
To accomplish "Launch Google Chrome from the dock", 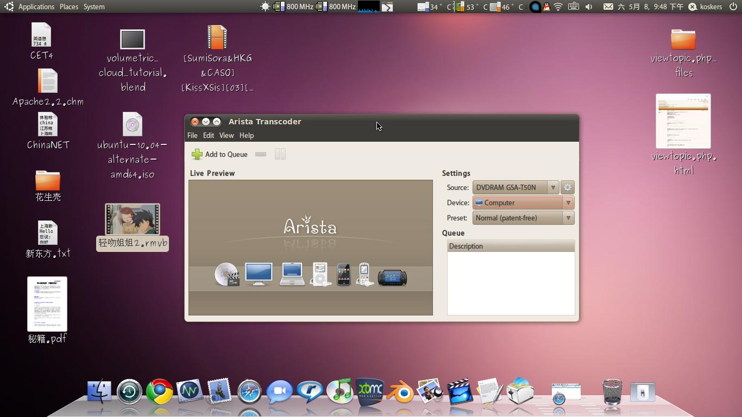I will [159, 391].
